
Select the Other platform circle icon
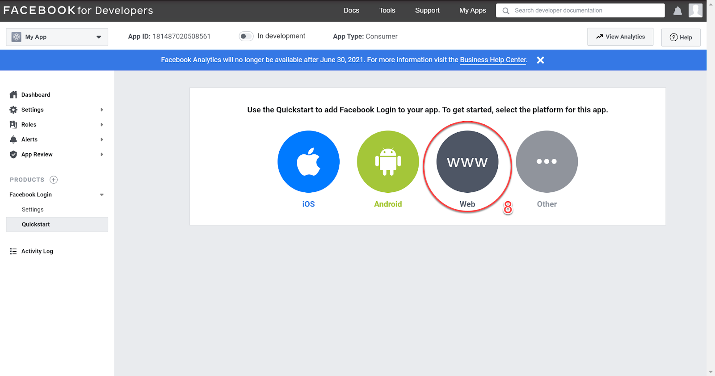tap(547, 161)
